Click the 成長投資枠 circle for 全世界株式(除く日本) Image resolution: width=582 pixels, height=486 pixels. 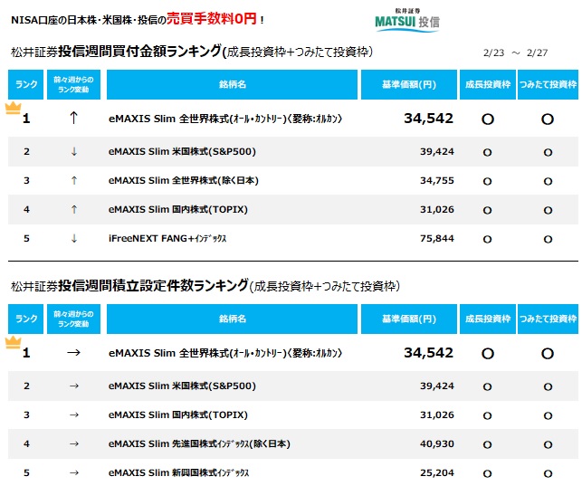click(487, 181)
